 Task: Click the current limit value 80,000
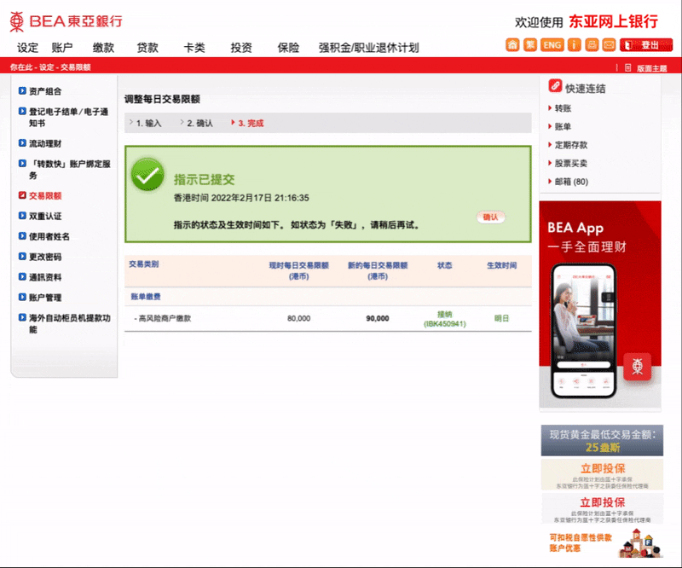[x=299, y=319]
